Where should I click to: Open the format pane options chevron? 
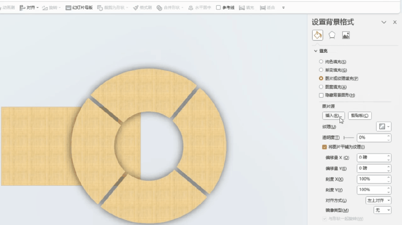point(383,22)
